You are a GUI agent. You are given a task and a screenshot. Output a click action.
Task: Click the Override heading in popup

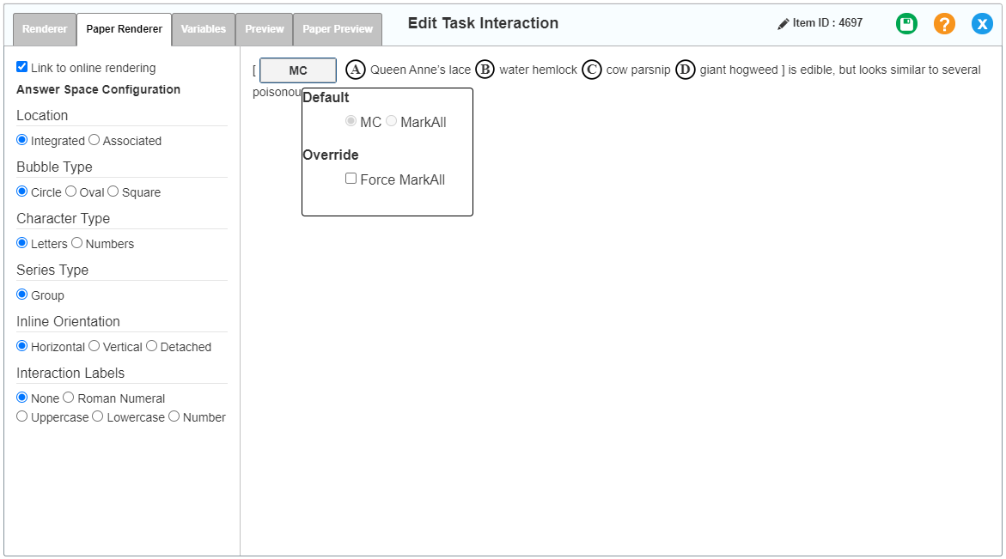click(x=331, y=155)
